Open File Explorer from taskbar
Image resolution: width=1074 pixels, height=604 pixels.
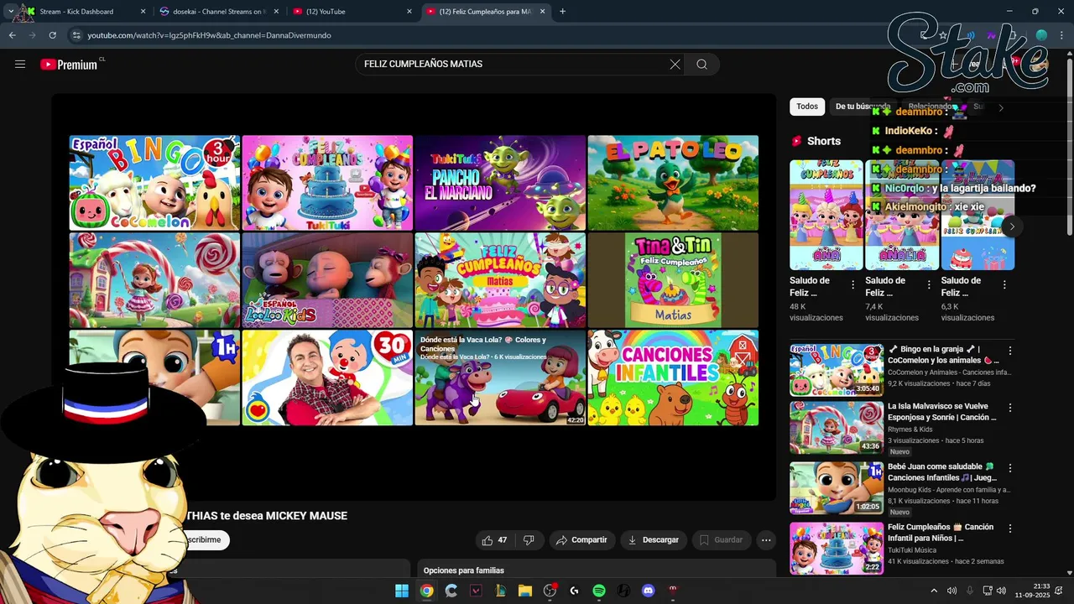(x=524, y=591)
